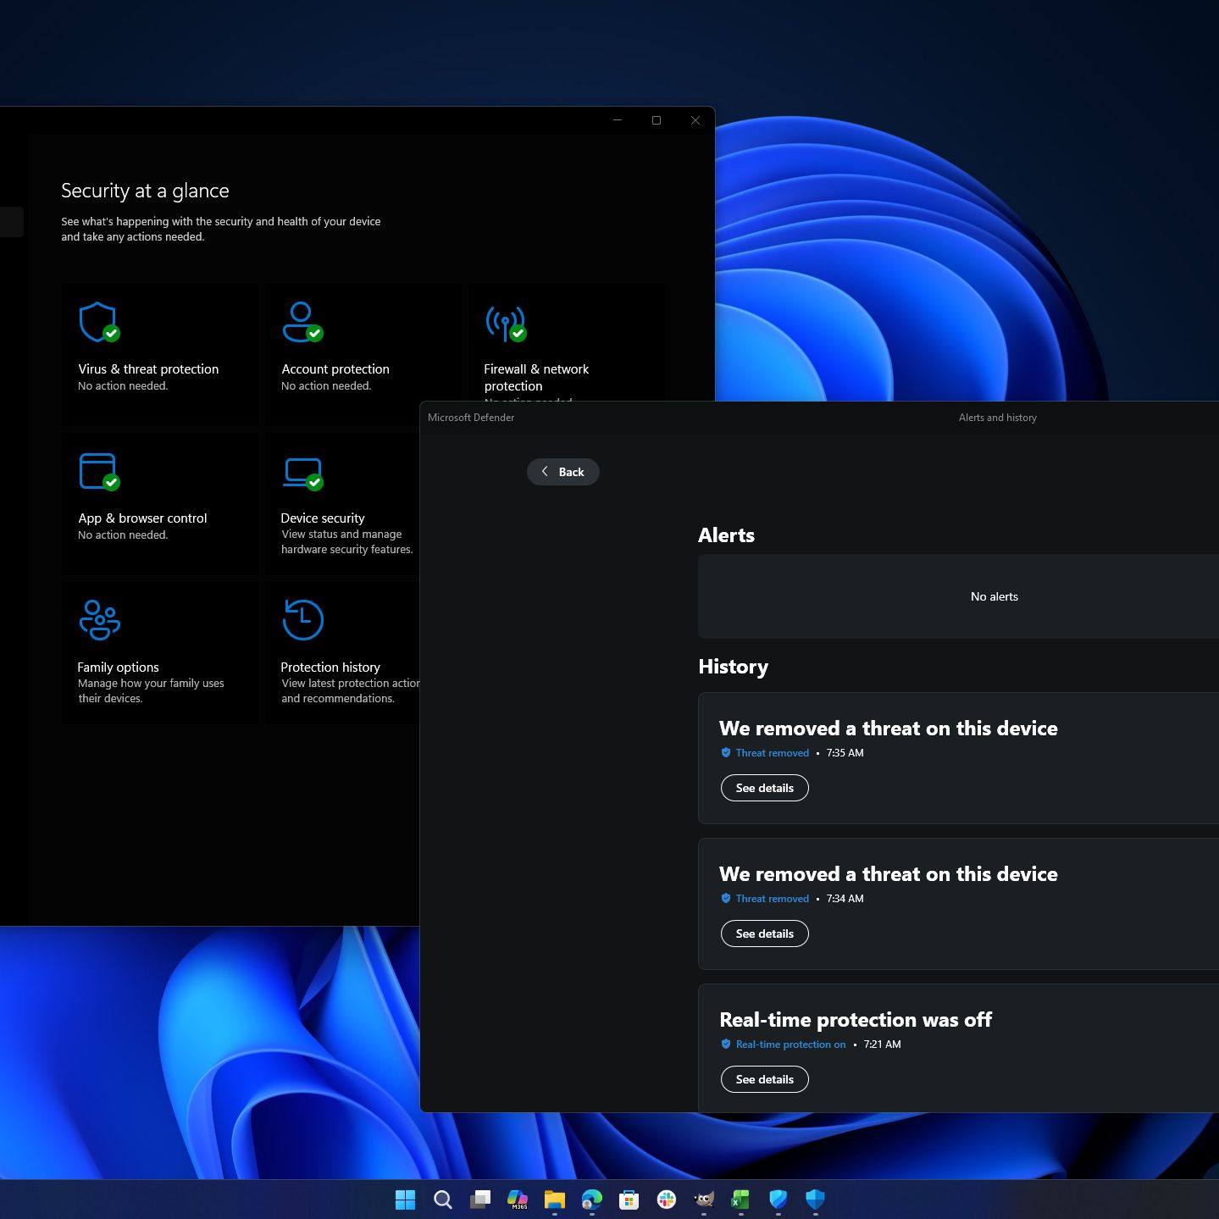Image resolution: width=1219 pixels, height=1219 pixels.
Task: Click the Alerts and history title text
Action: [x=998, y=417]
